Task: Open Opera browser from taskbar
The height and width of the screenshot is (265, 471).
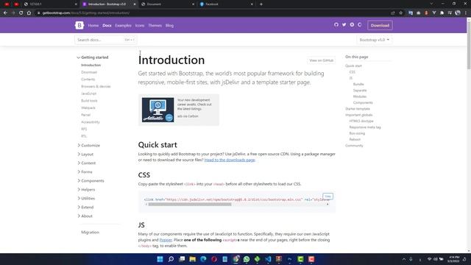Action: [x=214, y=259]
